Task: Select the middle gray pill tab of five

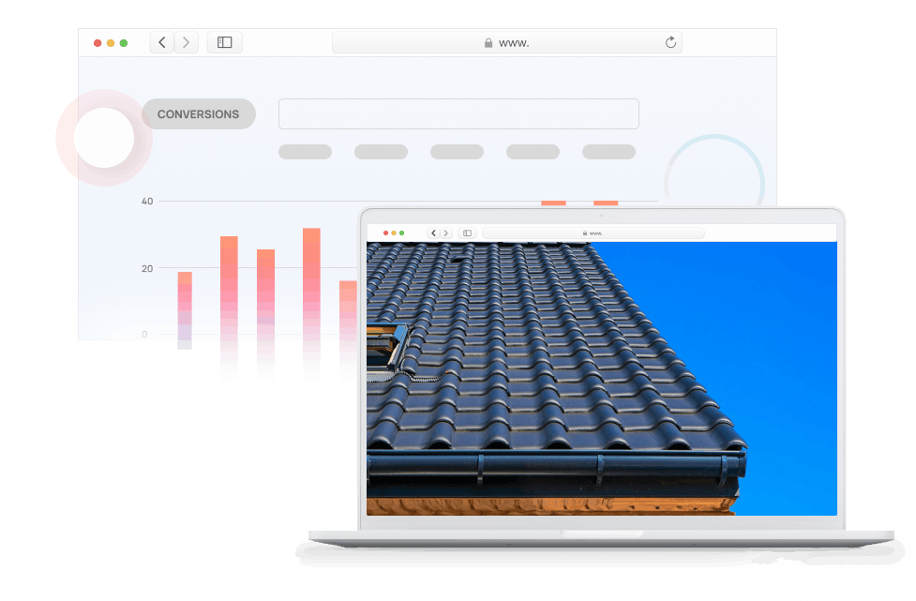Action: tap(457, 152)
